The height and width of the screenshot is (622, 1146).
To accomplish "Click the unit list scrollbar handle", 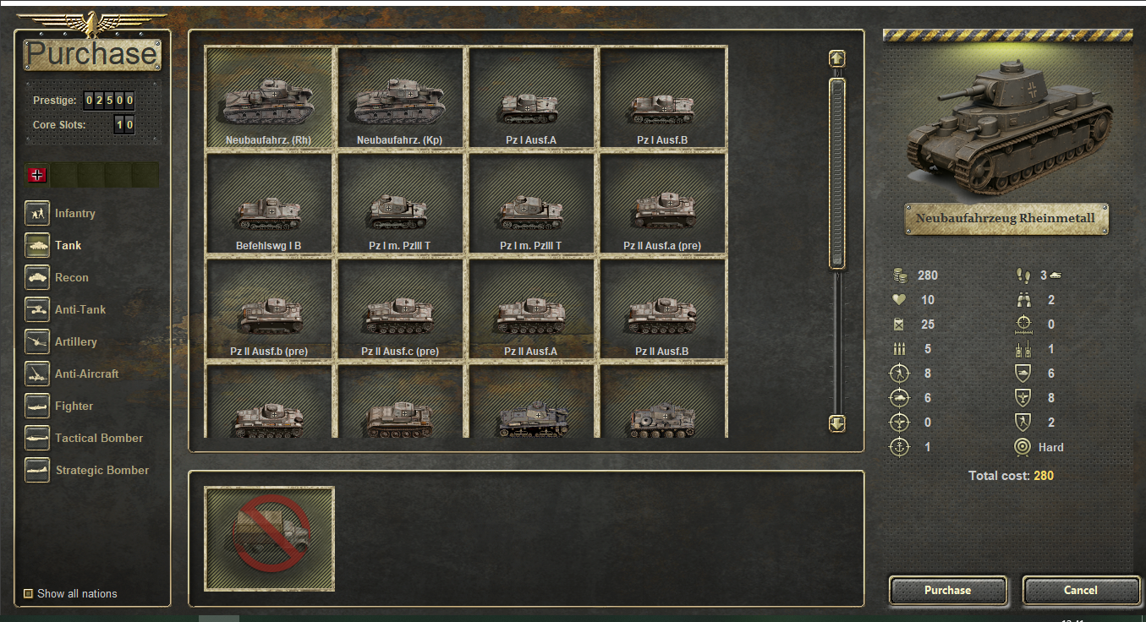I will (837, 173).
